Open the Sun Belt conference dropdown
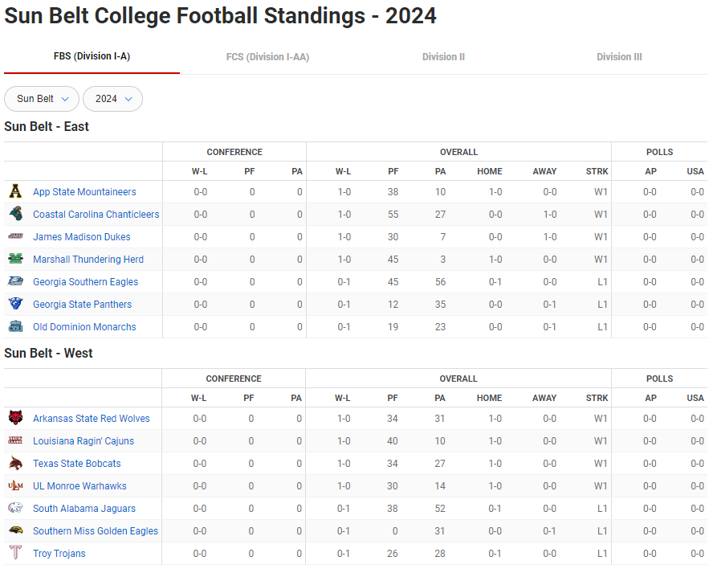The height and width of the screenshot is (569, 713). click(42, 99)
